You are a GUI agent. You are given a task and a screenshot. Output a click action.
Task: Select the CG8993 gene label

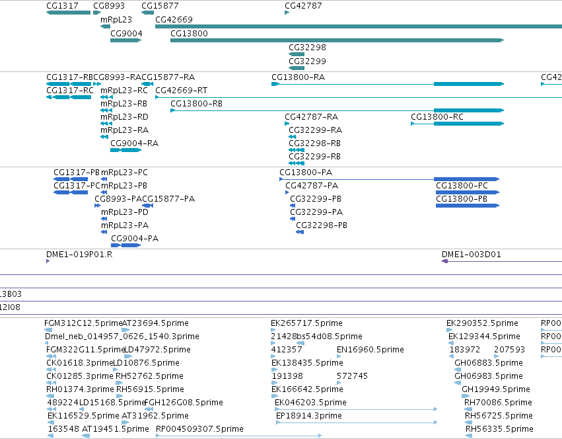[x=109, y=6]
